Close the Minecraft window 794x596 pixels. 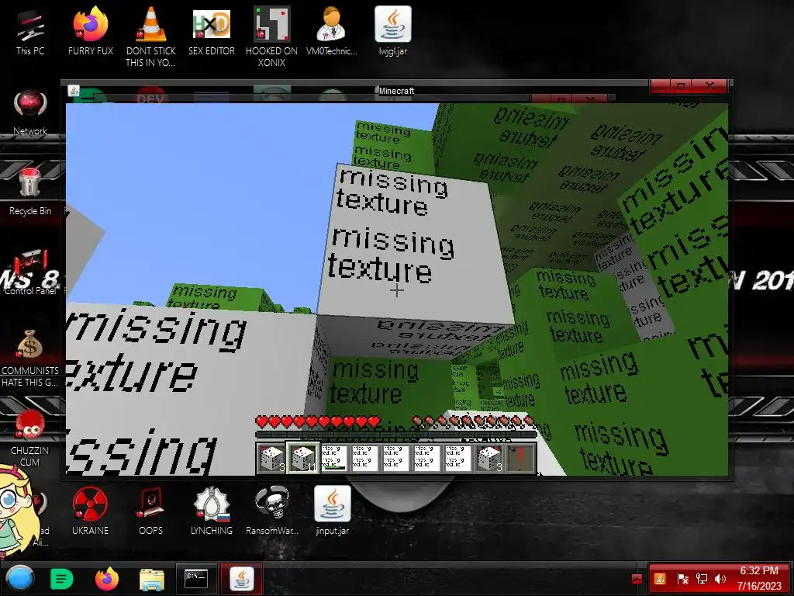tap(710, 86)
